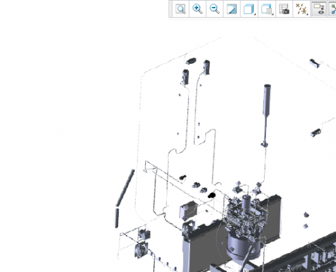336x272 pixels.
Task: Open the background color gradient tool
Action: (x=231, y=9)
